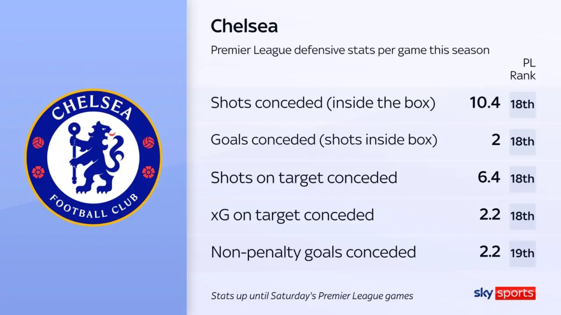Screen dimensions: 561x315
Task: Click the 10.4 shots conceded value
Action: click(x=485, y=103)
